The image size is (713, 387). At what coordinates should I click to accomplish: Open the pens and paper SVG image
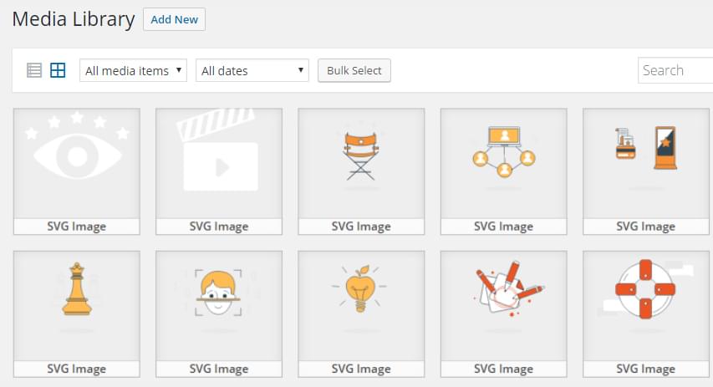pos(503,306)
